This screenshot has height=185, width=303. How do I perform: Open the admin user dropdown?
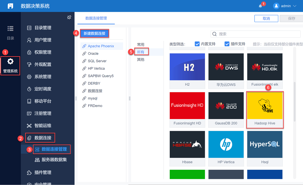(x=285, y=6)
